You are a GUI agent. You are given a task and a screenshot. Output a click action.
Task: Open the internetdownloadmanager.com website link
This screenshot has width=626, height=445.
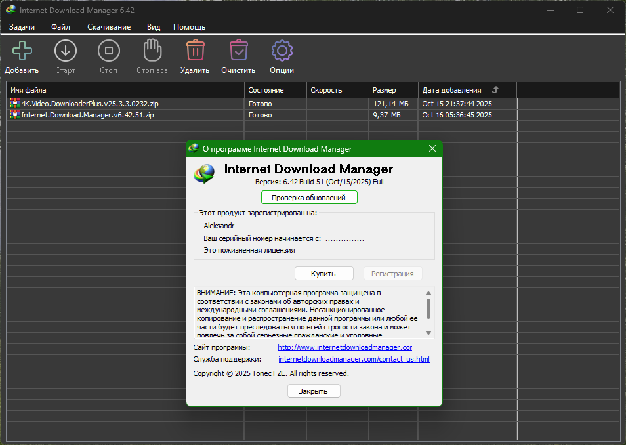pyautogui.click(x=344, y=347)
